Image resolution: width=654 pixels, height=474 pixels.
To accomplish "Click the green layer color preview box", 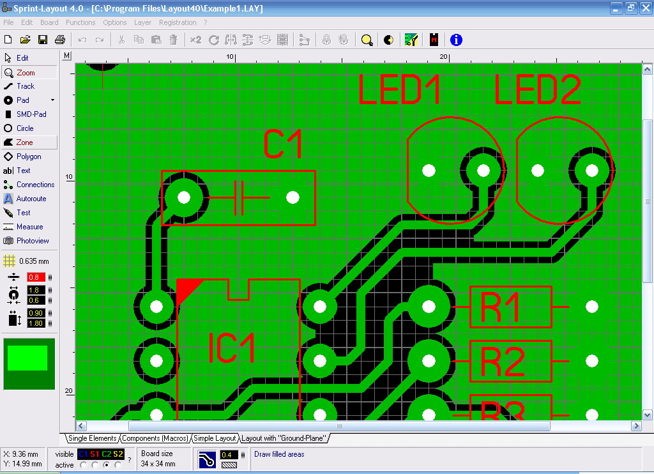I will click(27, 358).
